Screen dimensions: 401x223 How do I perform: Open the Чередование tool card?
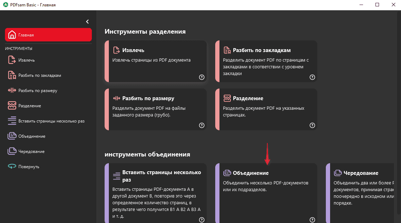click(362, 191)
